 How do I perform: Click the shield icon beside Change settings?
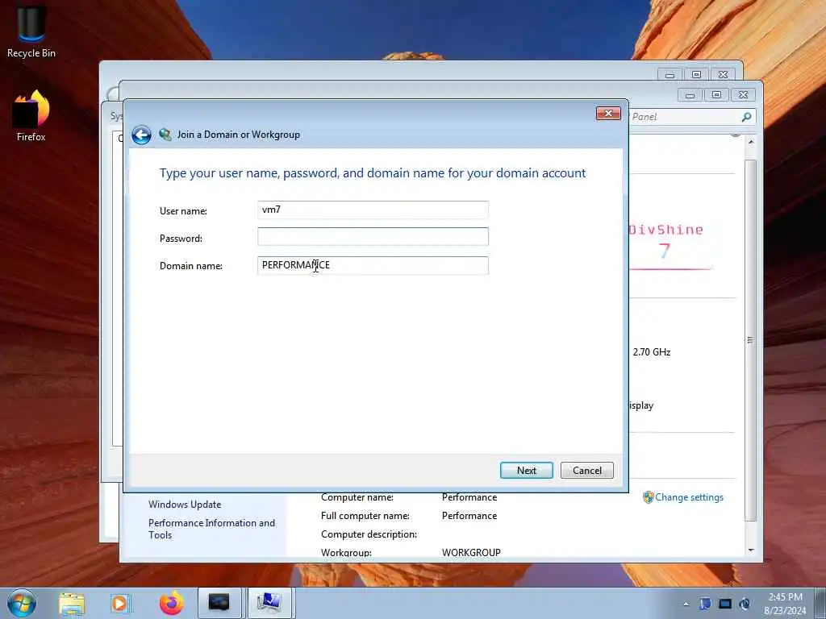tap(648, 496)
